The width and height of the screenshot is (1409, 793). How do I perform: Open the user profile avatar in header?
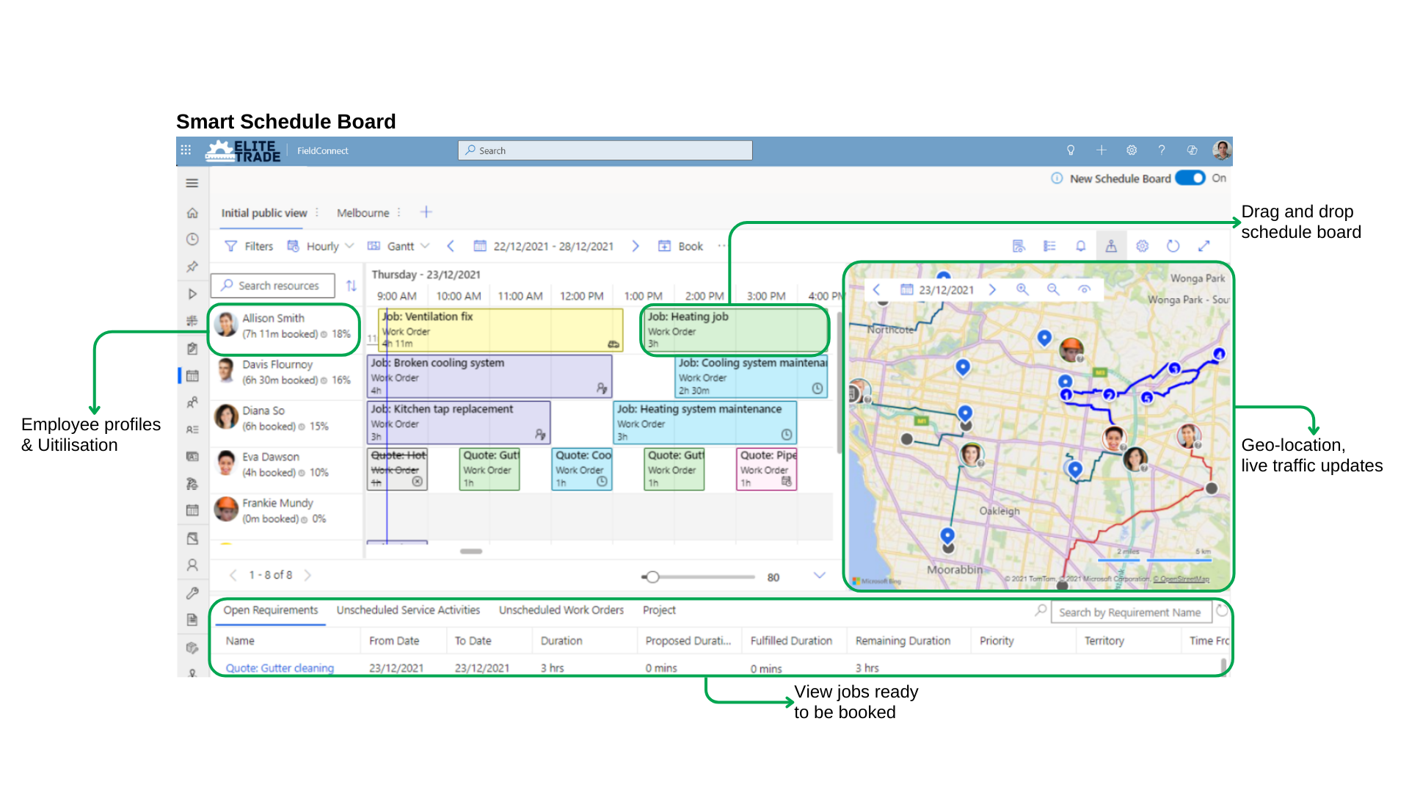(1222, 150)
